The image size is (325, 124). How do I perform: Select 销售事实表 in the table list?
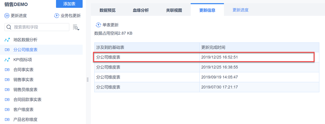[x=23, y=80]
